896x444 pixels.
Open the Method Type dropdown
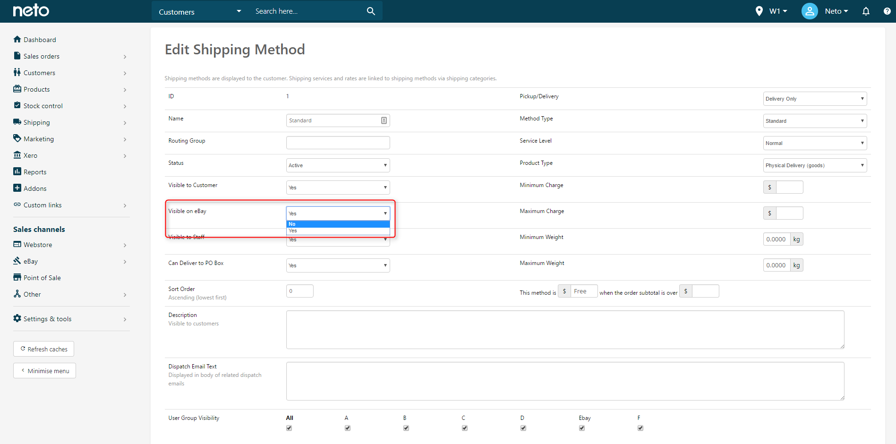(815, 121)
